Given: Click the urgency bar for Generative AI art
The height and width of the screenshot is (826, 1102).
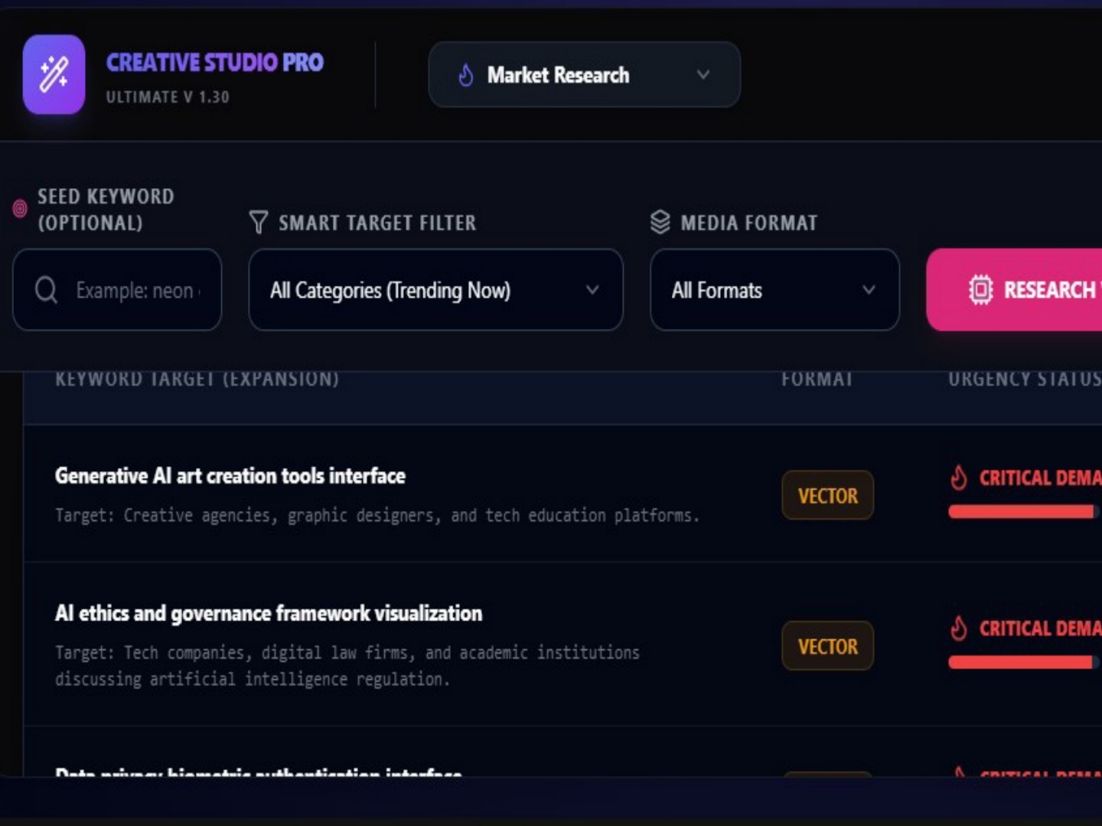Looking at the screenshot, I should 1021,512.
